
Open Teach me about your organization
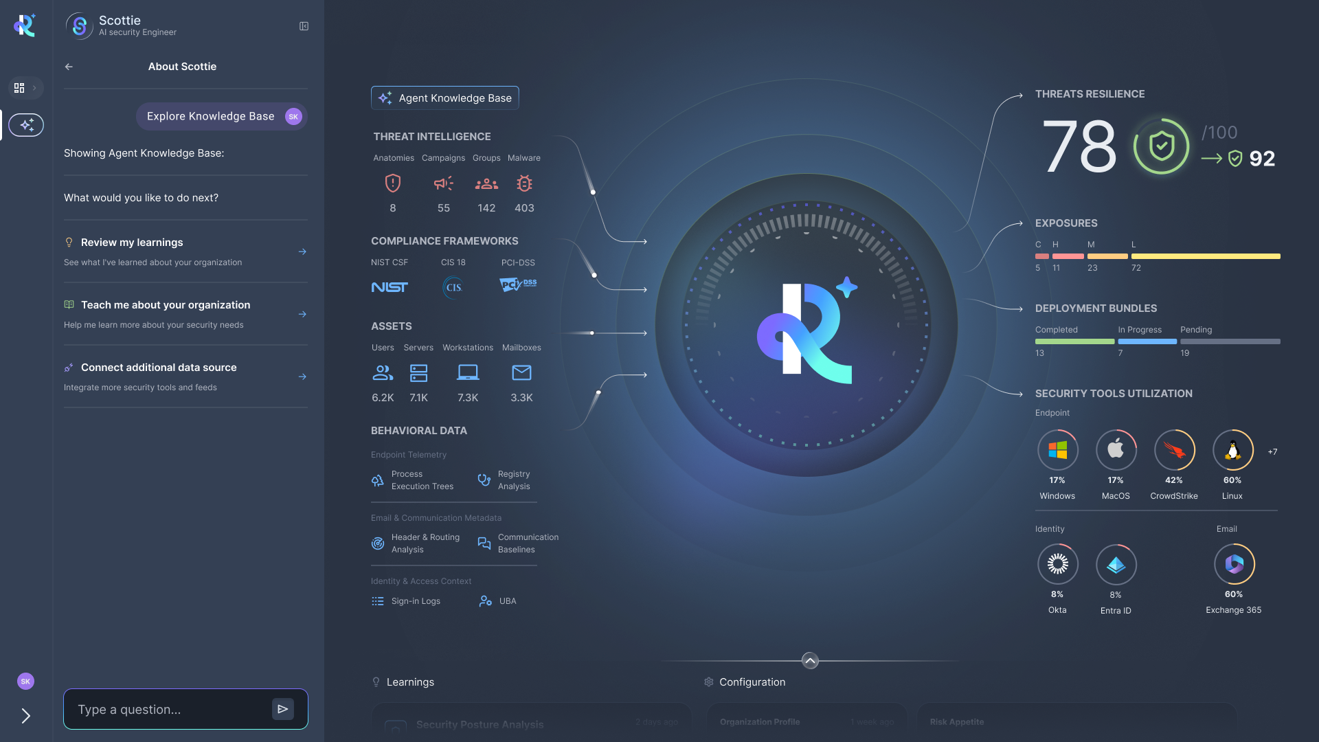click(185, 314)
